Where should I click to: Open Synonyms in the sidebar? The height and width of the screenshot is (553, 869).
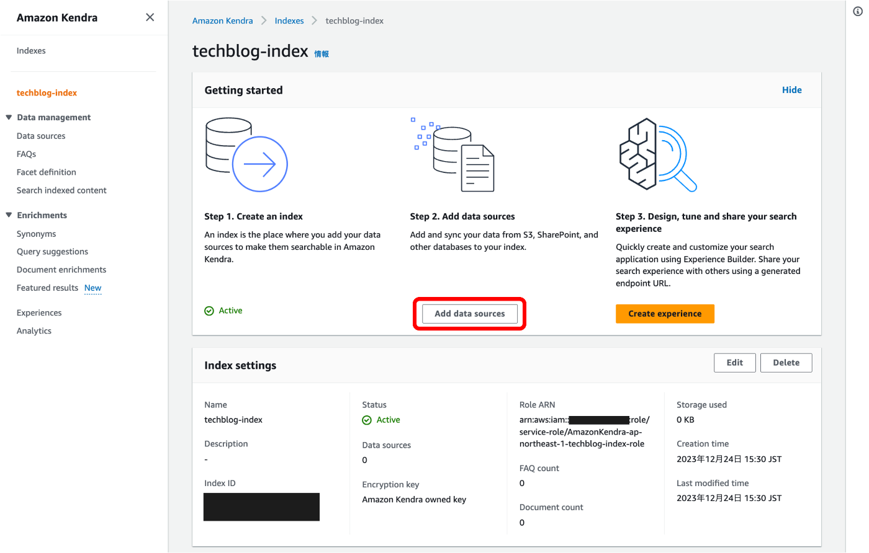(36, 234)
